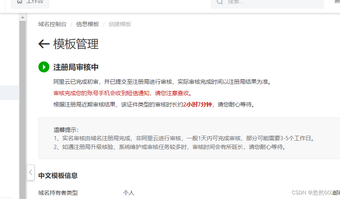The image size is (340, 199).
Task: Click the line starting 阿里云已完成初审
Action: pos(163,82)
